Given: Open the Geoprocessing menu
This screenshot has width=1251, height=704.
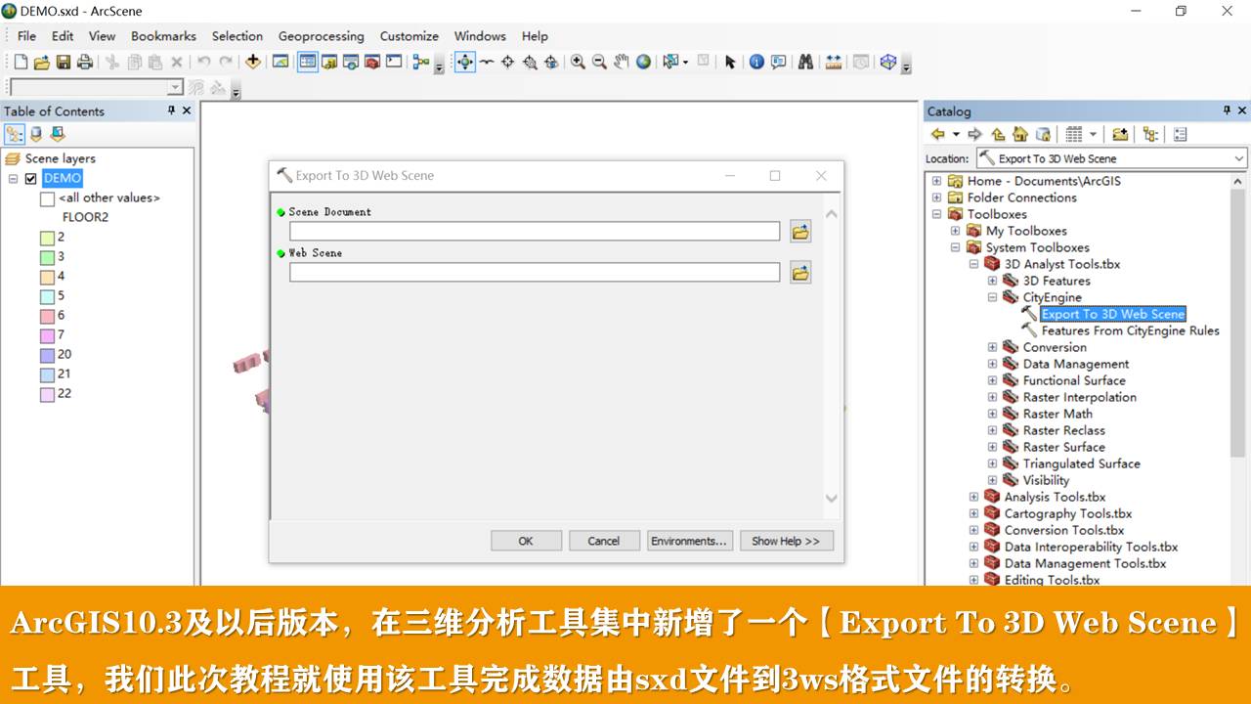Looking at the screenshot, I should coord(321,36).
